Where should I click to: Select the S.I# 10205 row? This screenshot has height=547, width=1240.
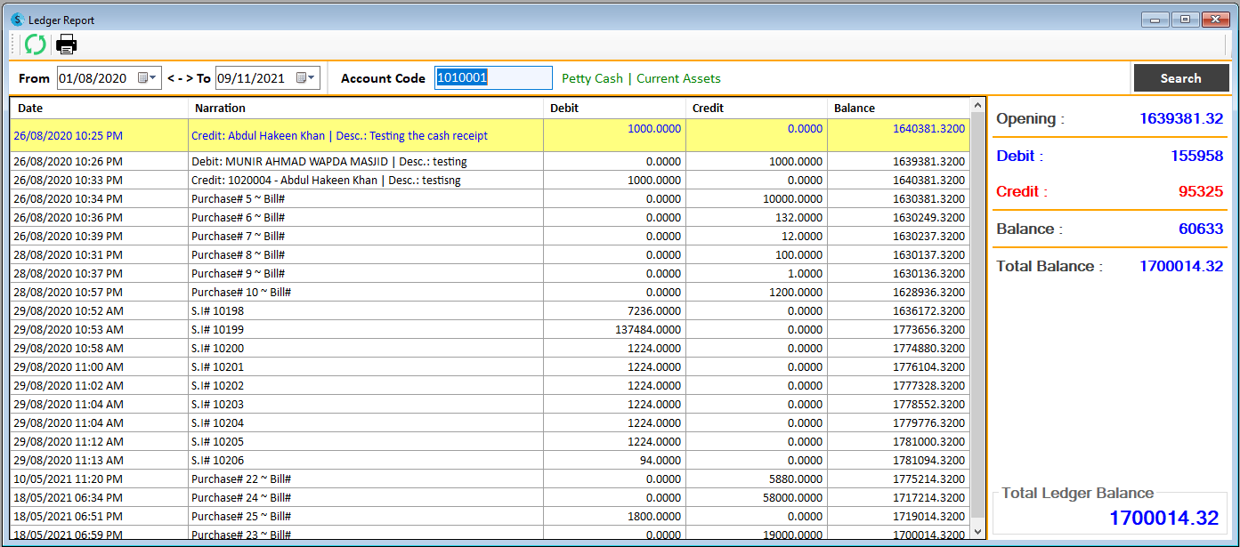point(490,442)
